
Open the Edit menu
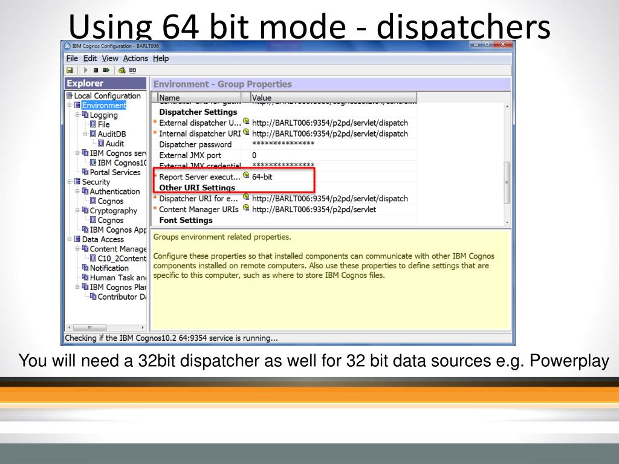tap(89, 59)
